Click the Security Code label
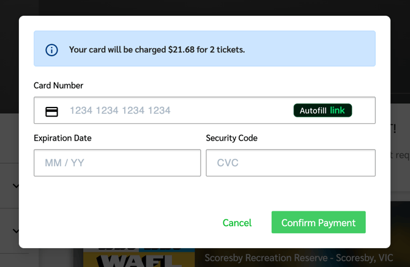Image resolution: width=410 pixels, height=267 pixels. (231, 138)
